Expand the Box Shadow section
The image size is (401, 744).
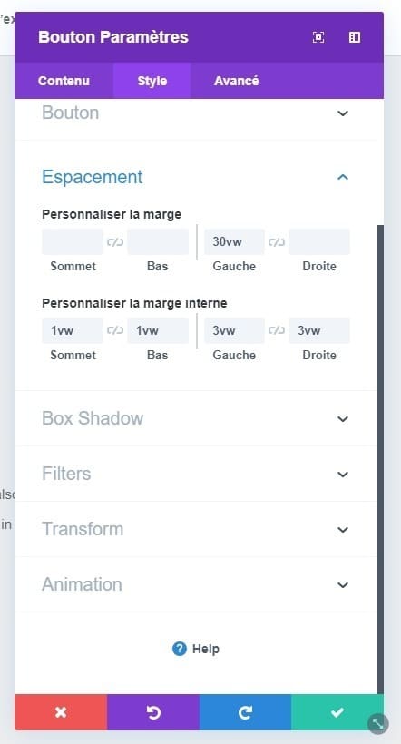[343, 418]
